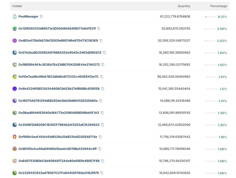Click the avatar icon for holder 0x07b2ba...

[x=15, y=52]
